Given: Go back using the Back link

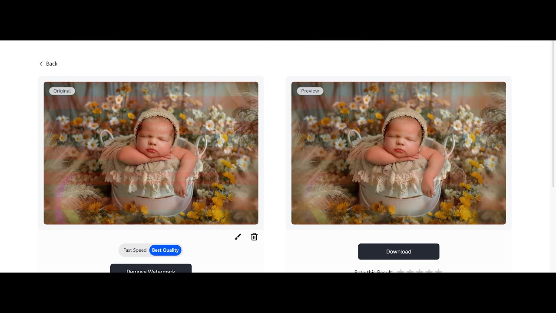Looking at the screenshot, I should 48,64.
